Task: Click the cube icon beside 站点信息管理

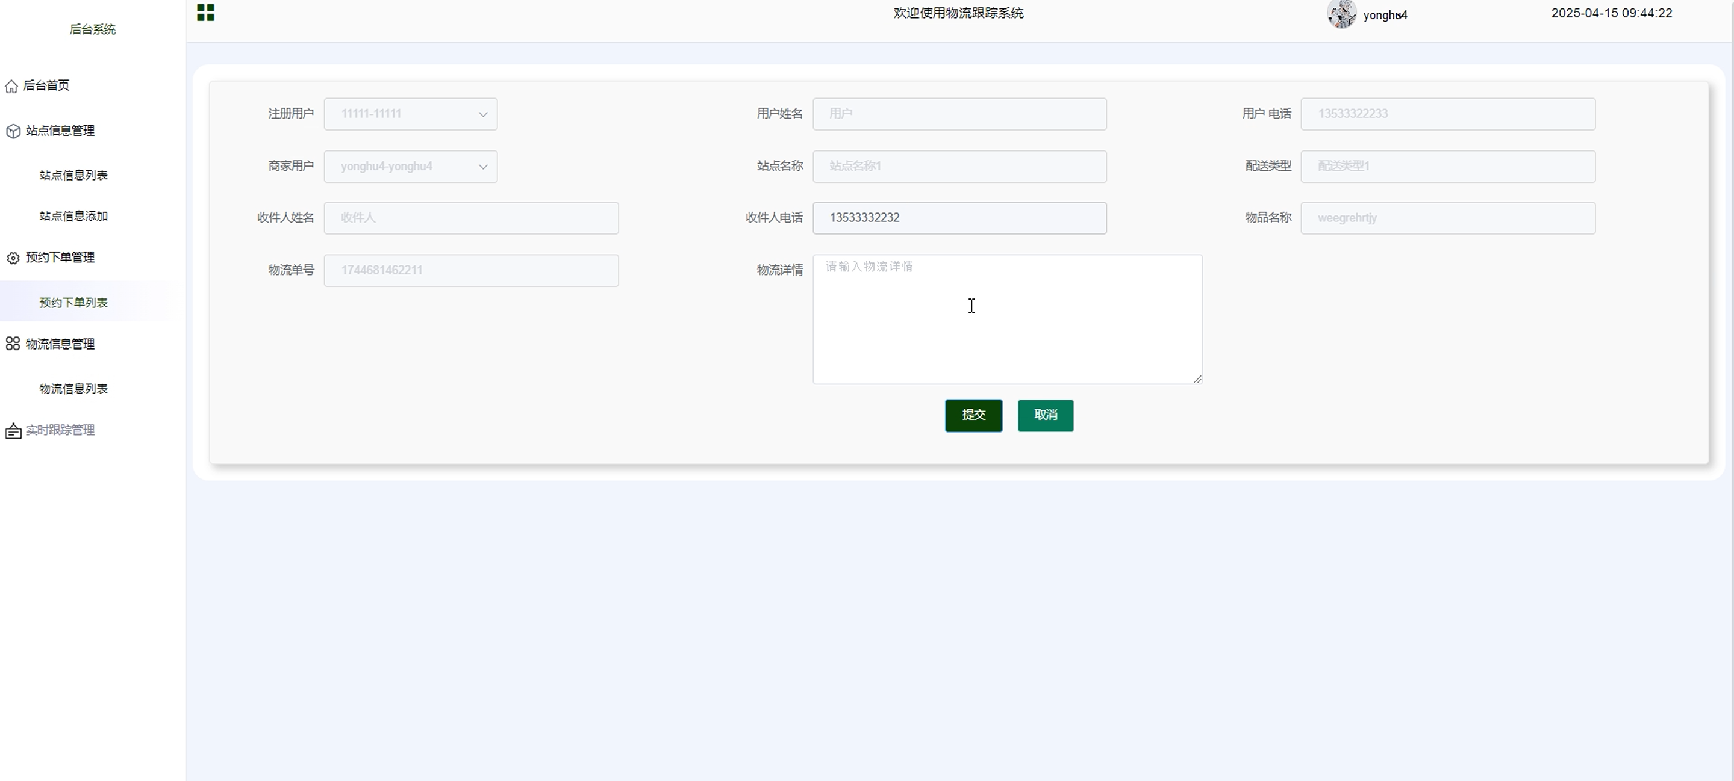Action: click(x=13, y=131)
